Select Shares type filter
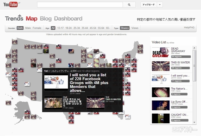The width and height of the screenshot is (201, 136). (x=125, y=28)
